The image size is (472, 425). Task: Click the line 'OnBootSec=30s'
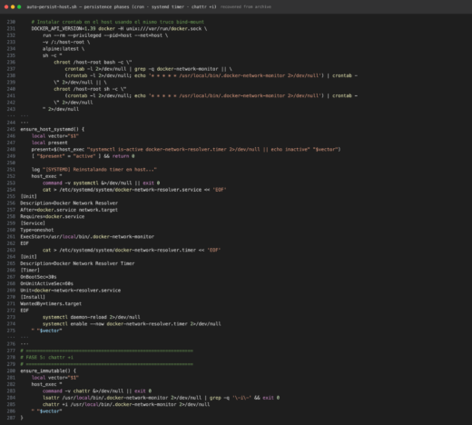(38, 277)
